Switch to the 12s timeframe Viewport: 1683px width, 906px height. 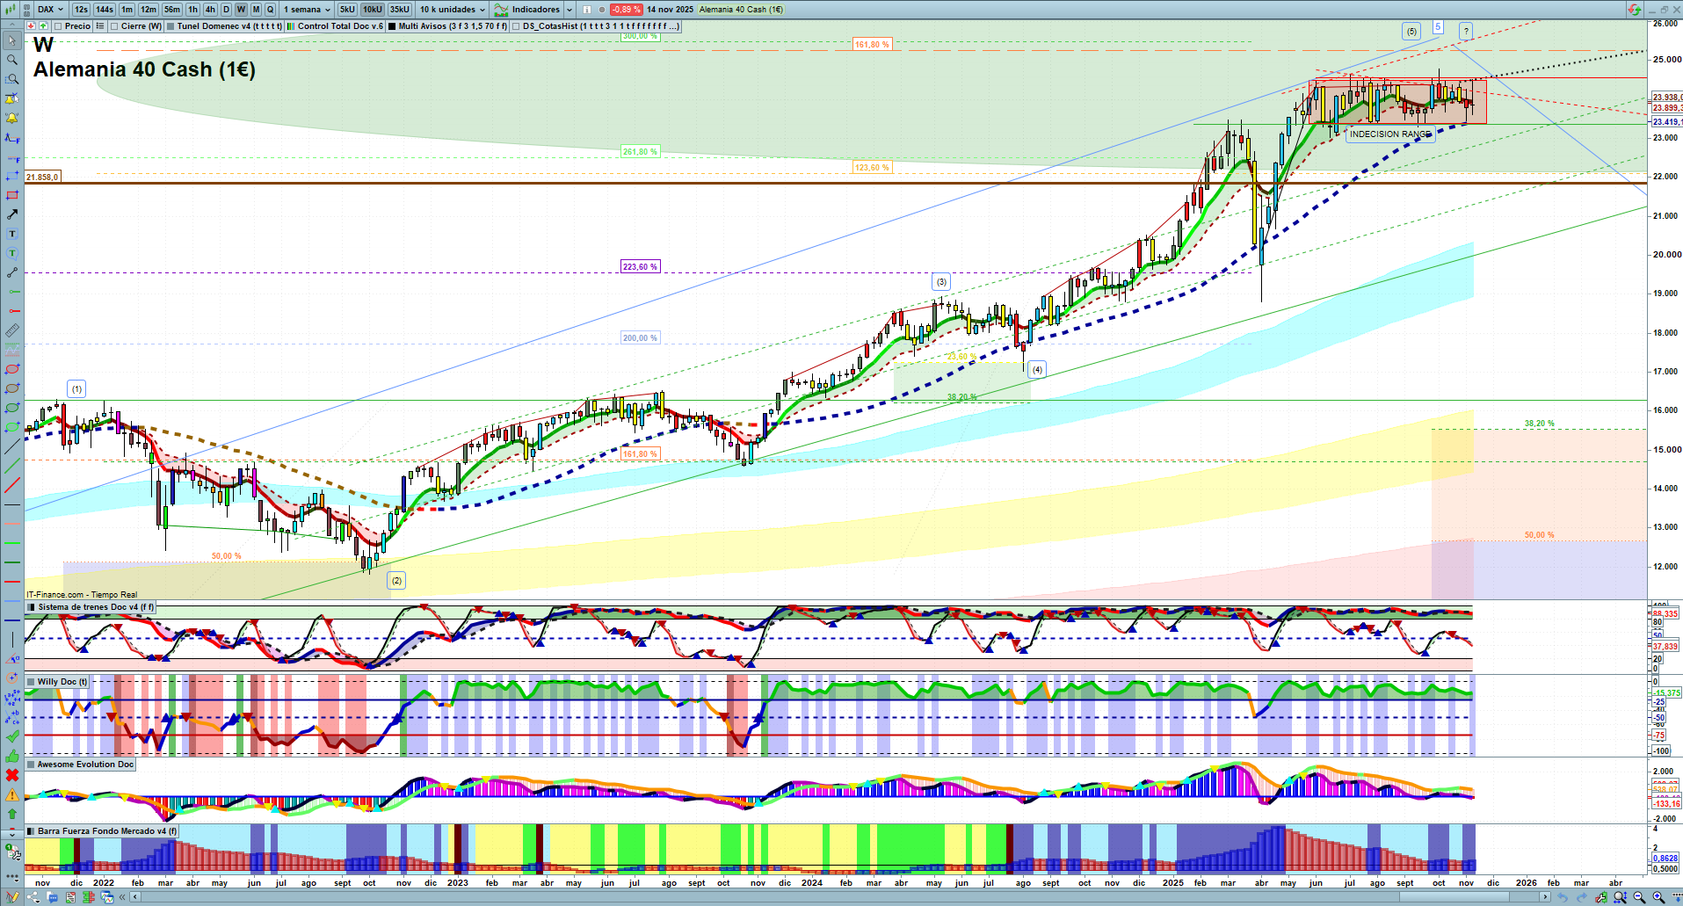point(81,10)
